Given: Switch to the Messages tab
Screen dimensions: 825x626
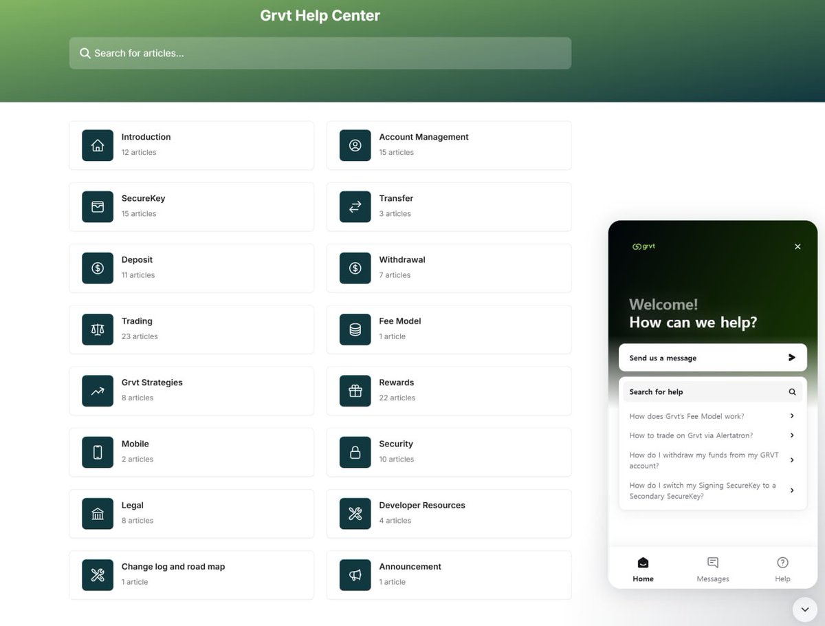Looking at the screenshot, I should click(x=713, y=570).
